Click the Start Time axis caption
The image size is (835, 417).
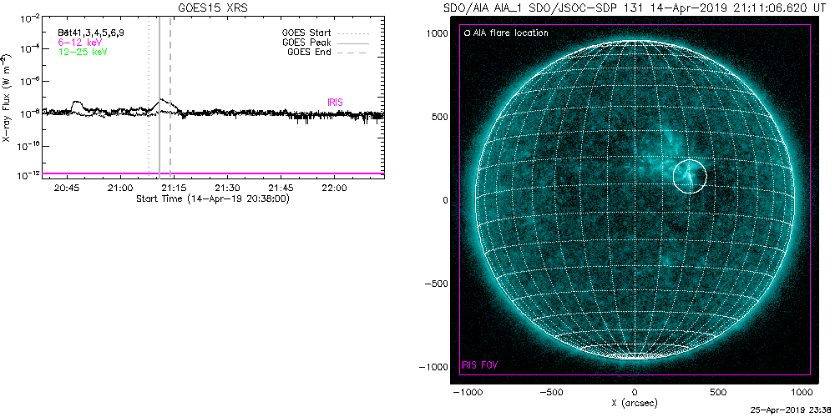tap(212, 198)
